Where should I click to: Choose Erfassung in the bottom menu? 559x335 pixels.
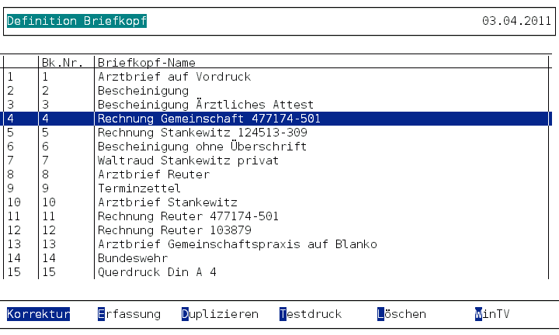[x=129, y=314]
